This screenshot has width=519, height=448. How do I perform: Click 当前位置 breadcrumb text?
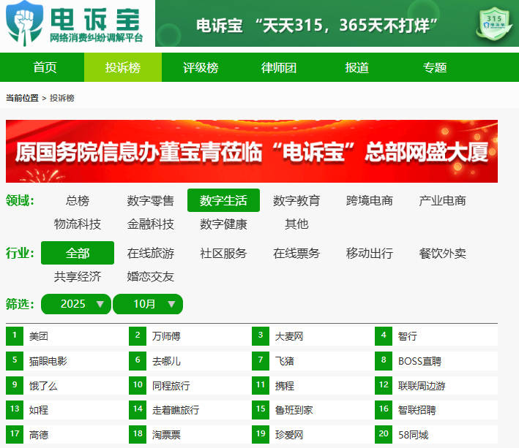tap(22, 98)
